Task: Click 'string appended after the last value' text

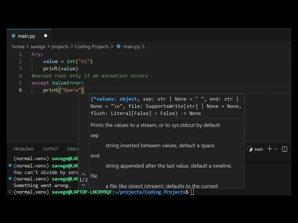Action: point(169,166)
